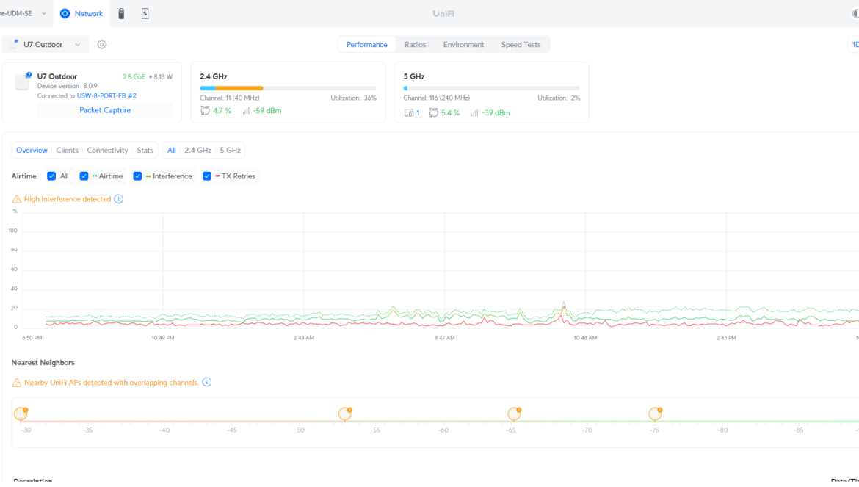Select the Clients sub-tab
859x487 pixels.
(67, 150)
